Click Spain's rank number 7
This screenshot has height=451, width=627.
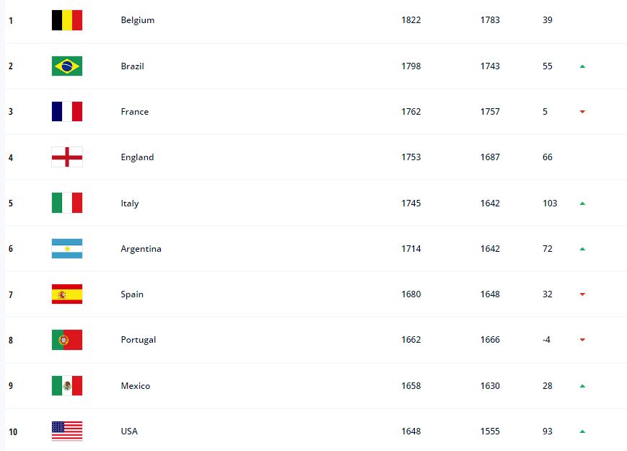click(11, 294)
